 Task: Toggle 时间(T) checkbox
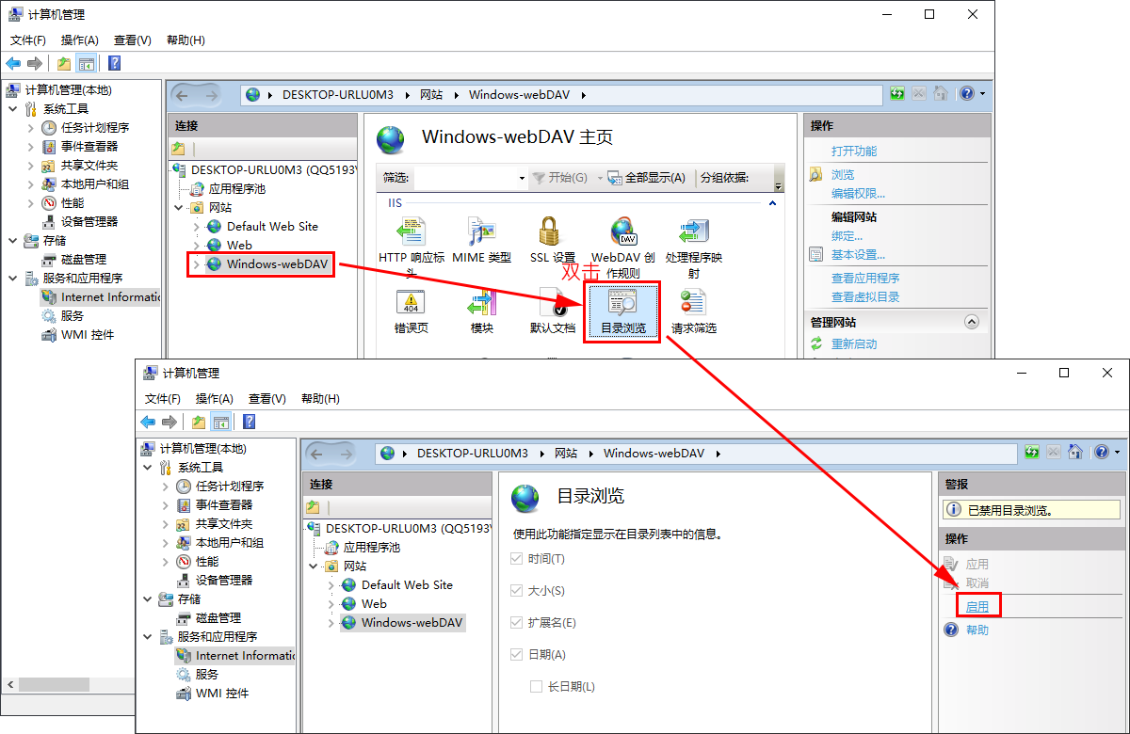click(x=516, y=558)
